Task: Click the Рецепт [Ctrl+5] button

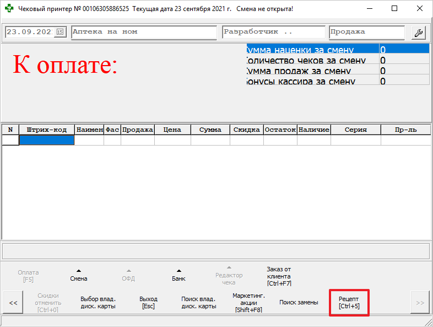Action: [349, 302]
